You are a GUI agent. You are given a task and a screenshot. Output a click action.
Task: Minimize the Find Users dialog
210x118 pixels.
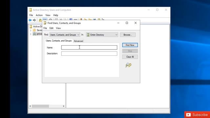click(x=118, y=23)
